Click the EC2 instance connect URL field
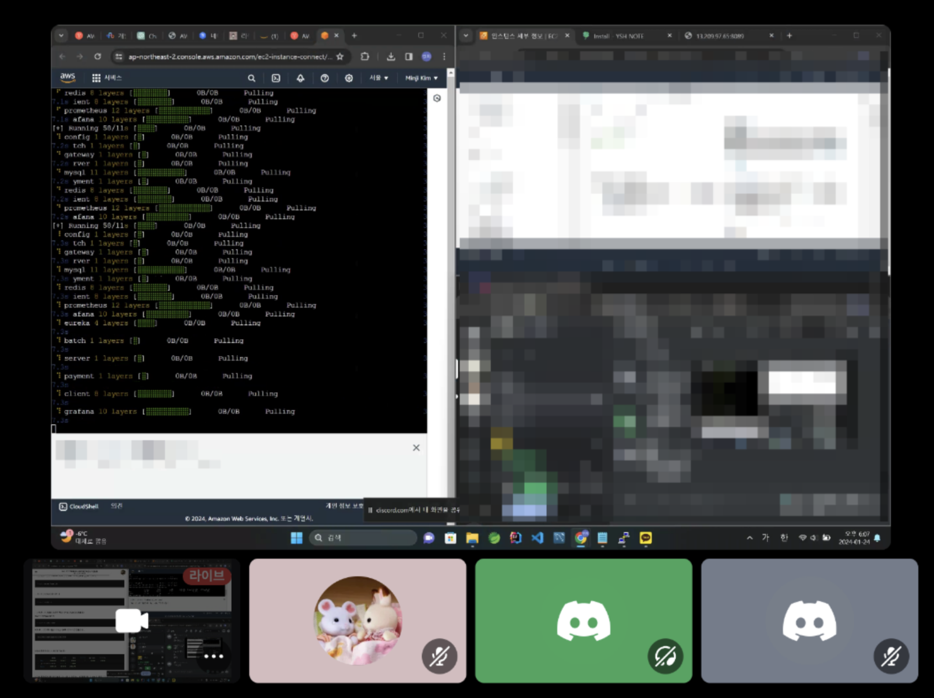 coord(230,56)
